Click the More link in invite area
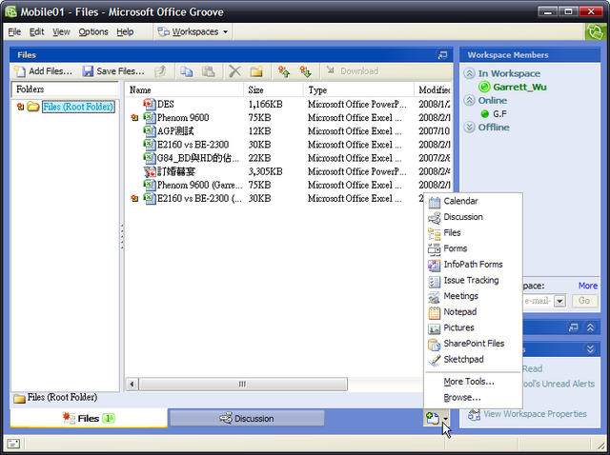 click(587, 286)
